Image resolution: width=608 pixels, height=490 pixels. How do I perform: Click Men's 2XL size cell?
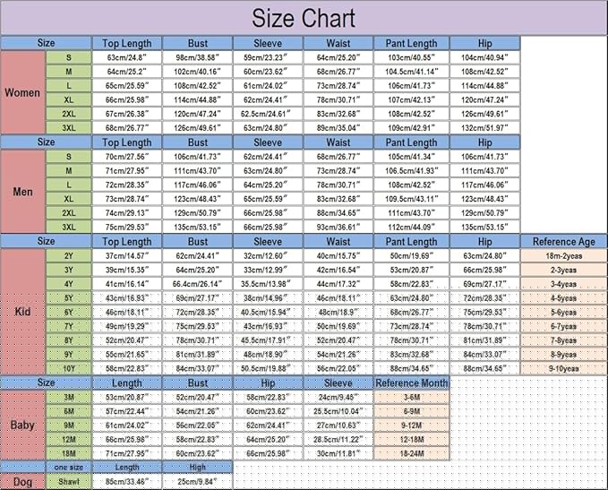[x=69, y=212]
